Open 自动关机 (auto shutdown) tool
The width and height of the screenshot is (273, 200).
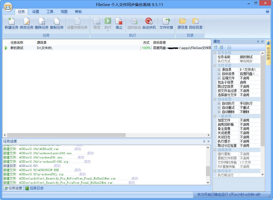[x=149, y=21]
